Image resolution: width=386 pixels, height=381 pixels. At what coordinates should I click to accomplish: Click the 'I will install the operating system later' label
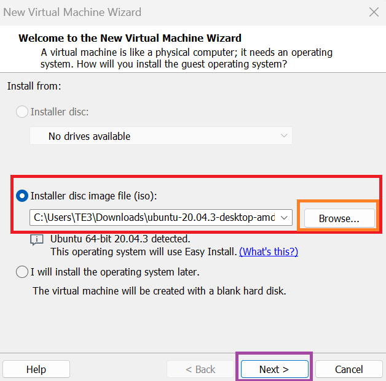pos(115,272)
